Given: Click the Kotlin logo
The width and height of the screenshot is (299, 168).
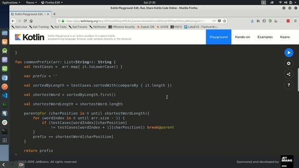Looking at the screenshot, I should [29, 37].
